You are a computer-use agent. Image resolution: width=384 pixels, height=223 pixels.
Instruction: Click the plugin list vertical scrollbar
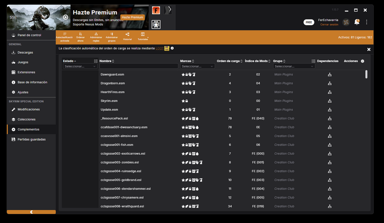366,74
